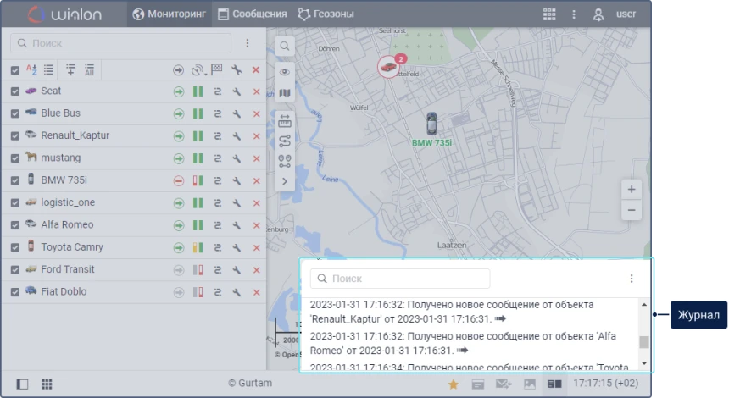
Task: Uncheck the Seat unit checkbox
Action: click(15, 91)
